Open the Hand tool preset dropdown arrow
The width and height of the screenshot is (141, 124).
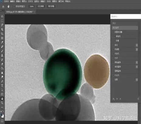coord(11,7)
